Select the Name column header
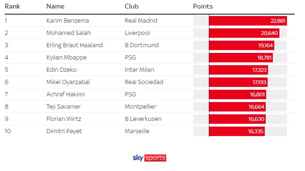This screenshot has height=171, width=305. coord(55,6)
